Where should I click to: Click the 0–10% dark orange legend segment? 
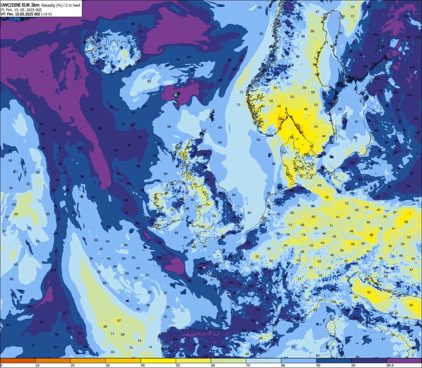click(x=18, y=361)
